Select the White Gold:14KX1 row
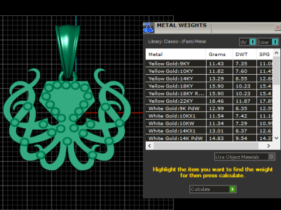The height and width of the screenshot is (210, 281). coord(209,131)
